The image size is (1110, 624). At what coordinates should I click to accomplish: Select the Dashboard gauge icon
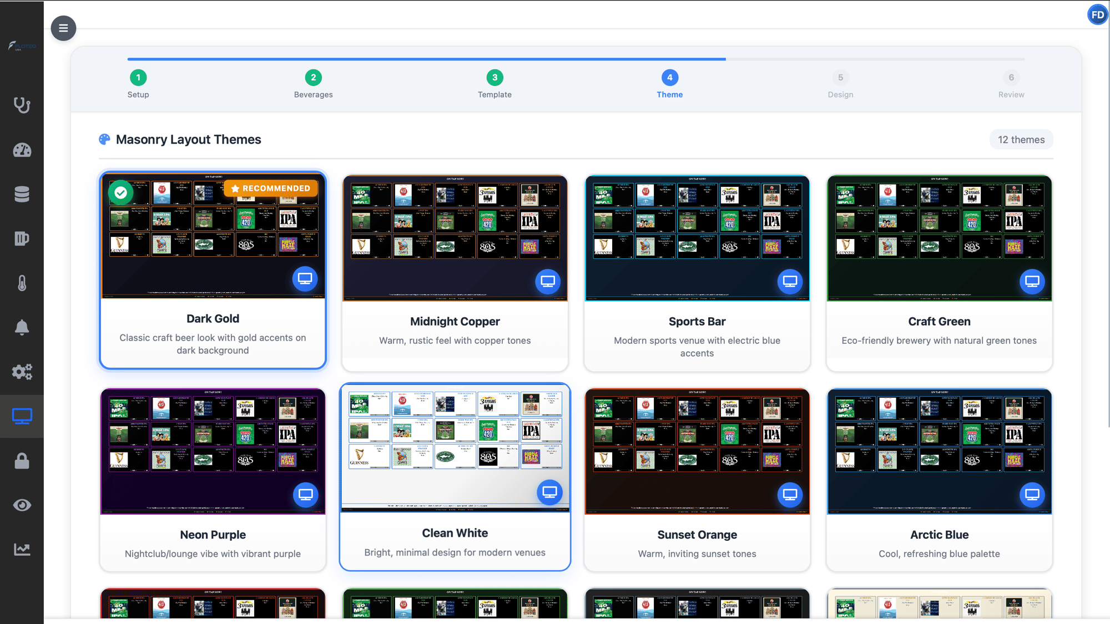(x=22, y=150)
